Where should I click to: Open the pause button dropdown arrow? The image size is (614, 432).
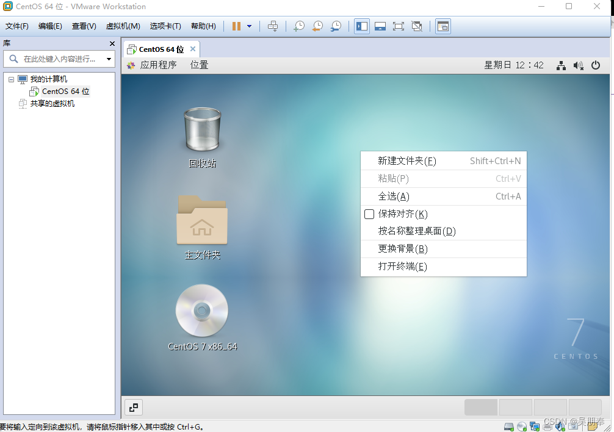pos(248,26)
